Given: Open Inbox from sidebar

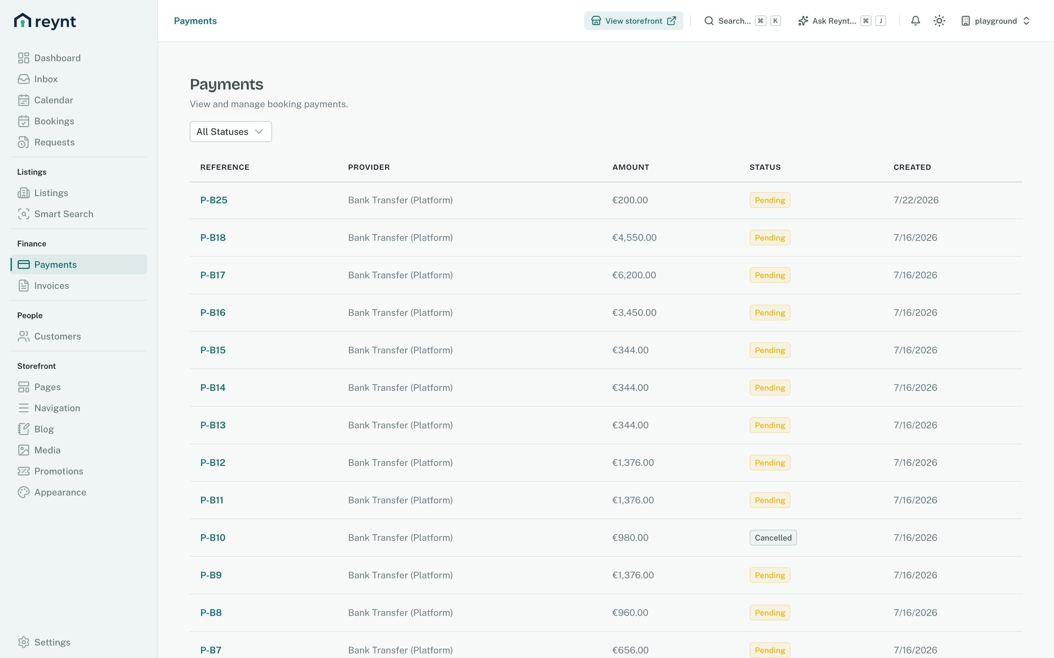Looking at the screenshot, I should [79, 79].
